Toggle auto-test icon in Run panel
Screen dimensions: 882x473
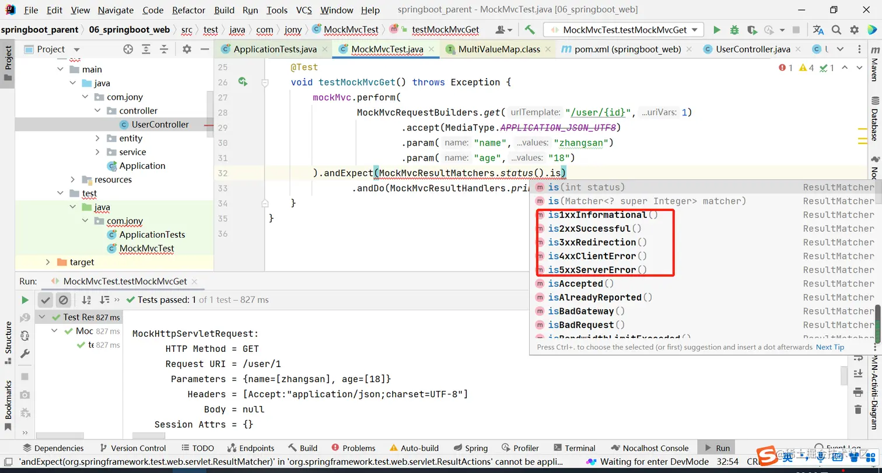24,336
